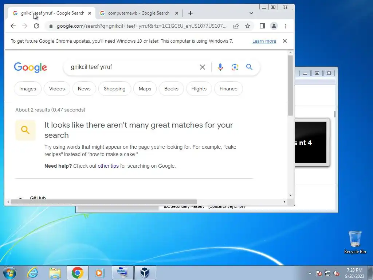Open the Windows Start menu
The width and height of the screenshot is (373, 280).
[x=10, y=273]
